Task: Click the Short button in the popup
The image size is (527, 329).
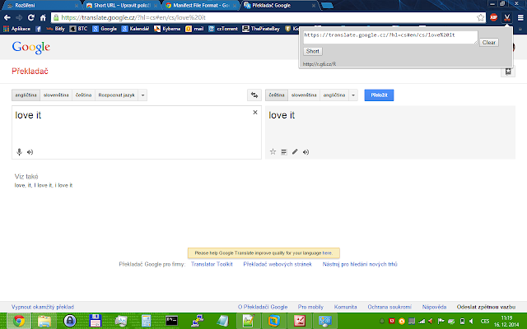Action: (313, 51)
